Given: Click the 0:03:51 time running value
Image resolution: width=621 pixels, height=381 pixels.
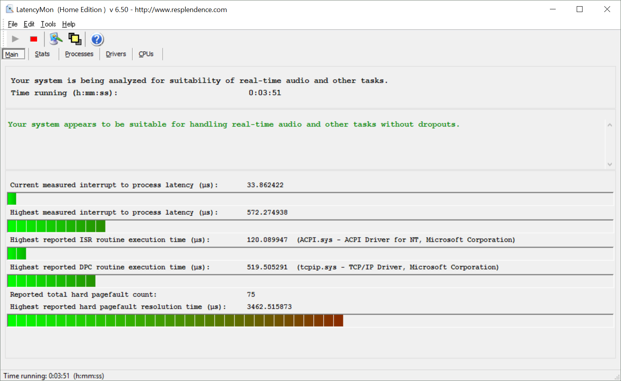Looking at the screenshot, I should coord(265,93).
